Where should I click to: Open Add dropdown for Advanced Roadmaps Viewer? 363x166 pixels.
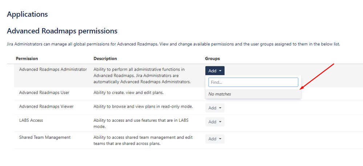tap(215, 108)
